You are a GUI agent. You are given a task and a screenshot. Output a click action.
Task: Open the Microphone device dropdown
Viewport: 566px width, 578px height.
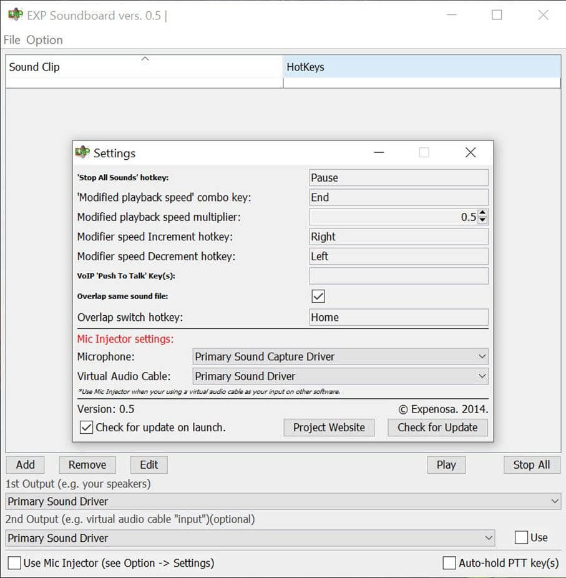[340, 356]
